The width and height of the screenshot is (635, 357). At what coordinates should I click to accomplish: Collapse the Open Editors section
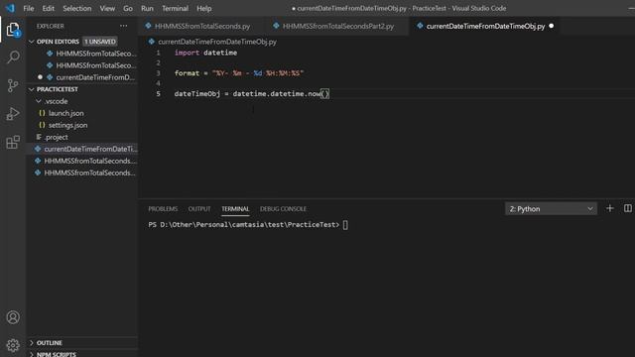tap(31, 42)
